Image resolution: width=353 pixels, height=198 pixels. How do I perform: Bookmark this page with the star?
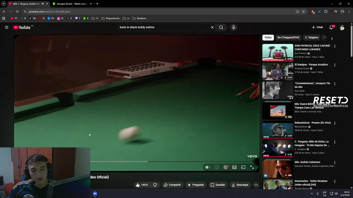coord(303,12)
